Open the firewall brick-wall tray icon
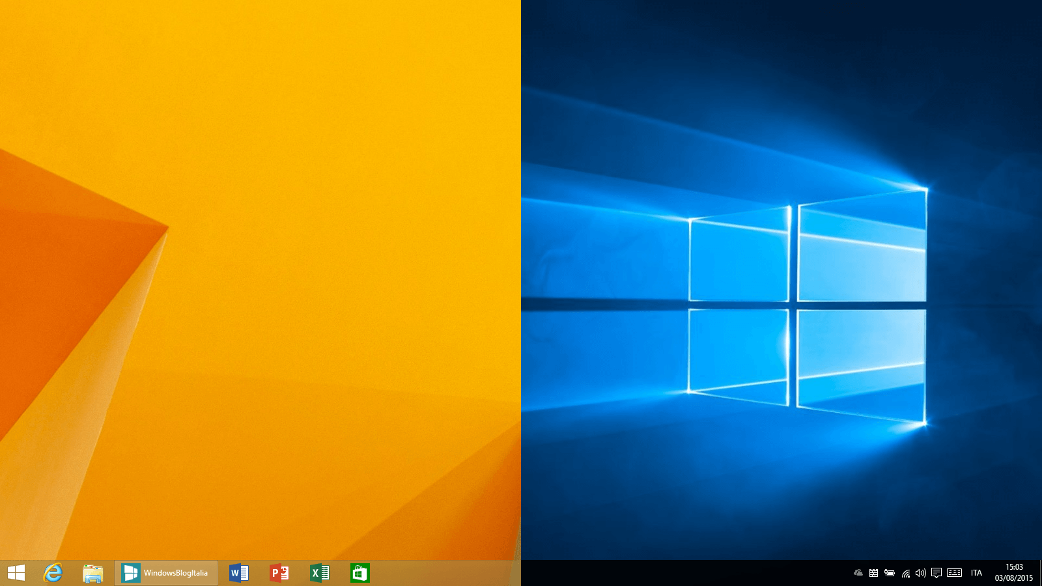This screenshot has height=586, width=1042. (x=874, y=573)
